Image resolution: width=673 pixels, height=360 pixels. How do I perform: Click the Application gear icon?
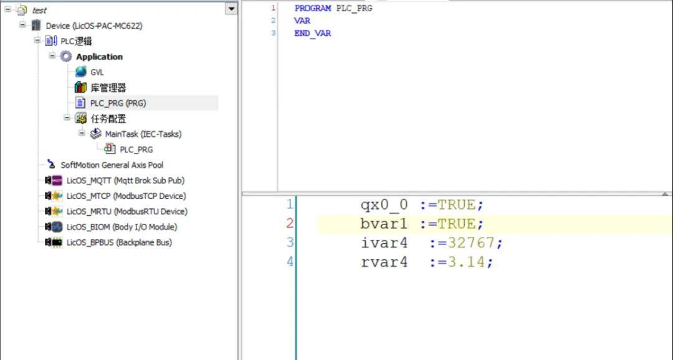pos(66,57)
